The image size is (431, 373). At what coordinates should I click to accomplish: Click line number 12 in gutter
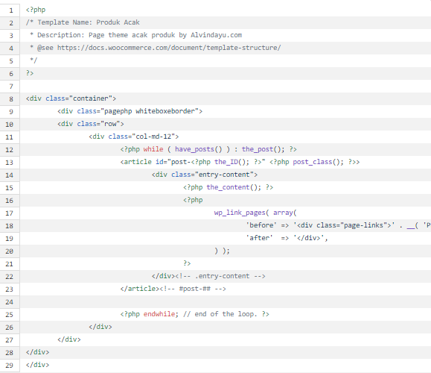pyautogui.click(x=10, y=150)
